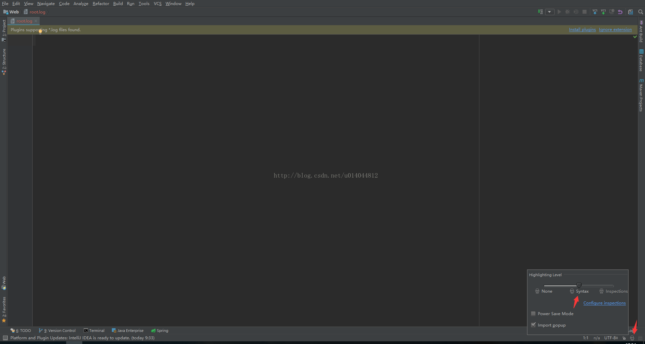
Task: Open the 1: Project tool window
Action: 4,31
